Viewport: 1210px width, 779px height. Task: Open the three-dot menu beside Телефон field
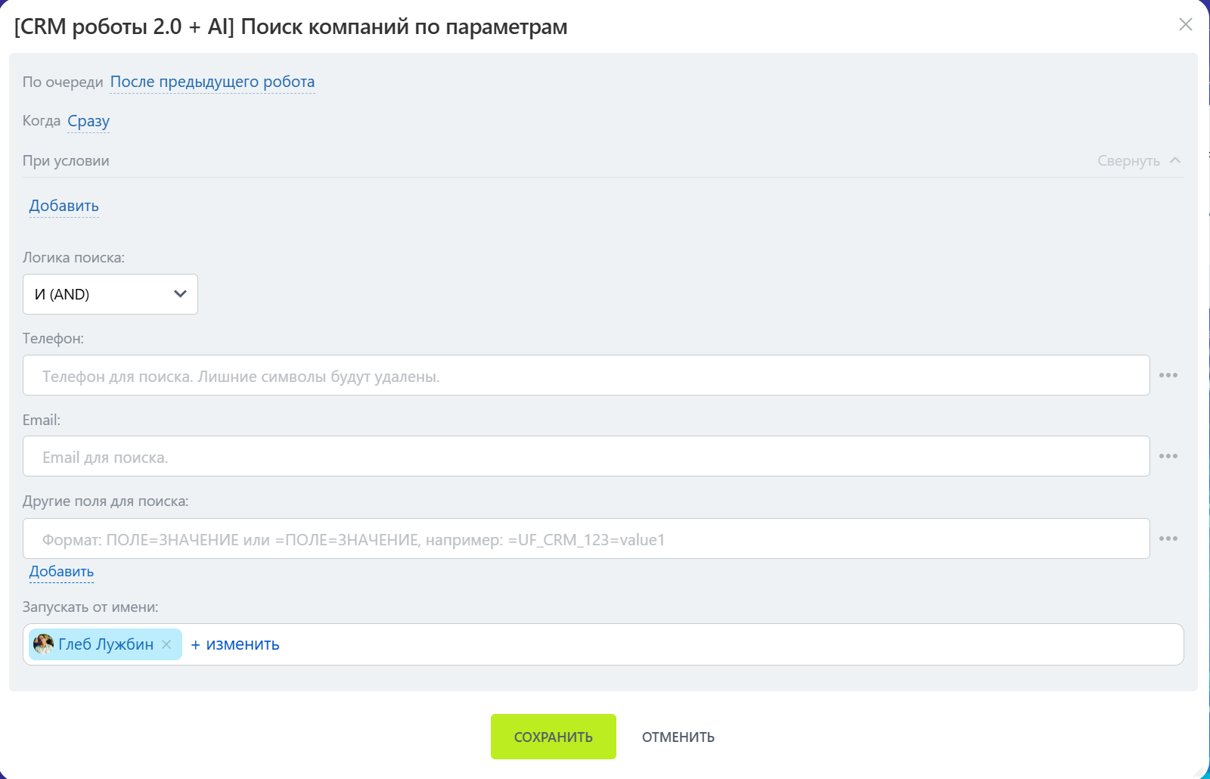pyautogui.click(x=1168, y=375)
